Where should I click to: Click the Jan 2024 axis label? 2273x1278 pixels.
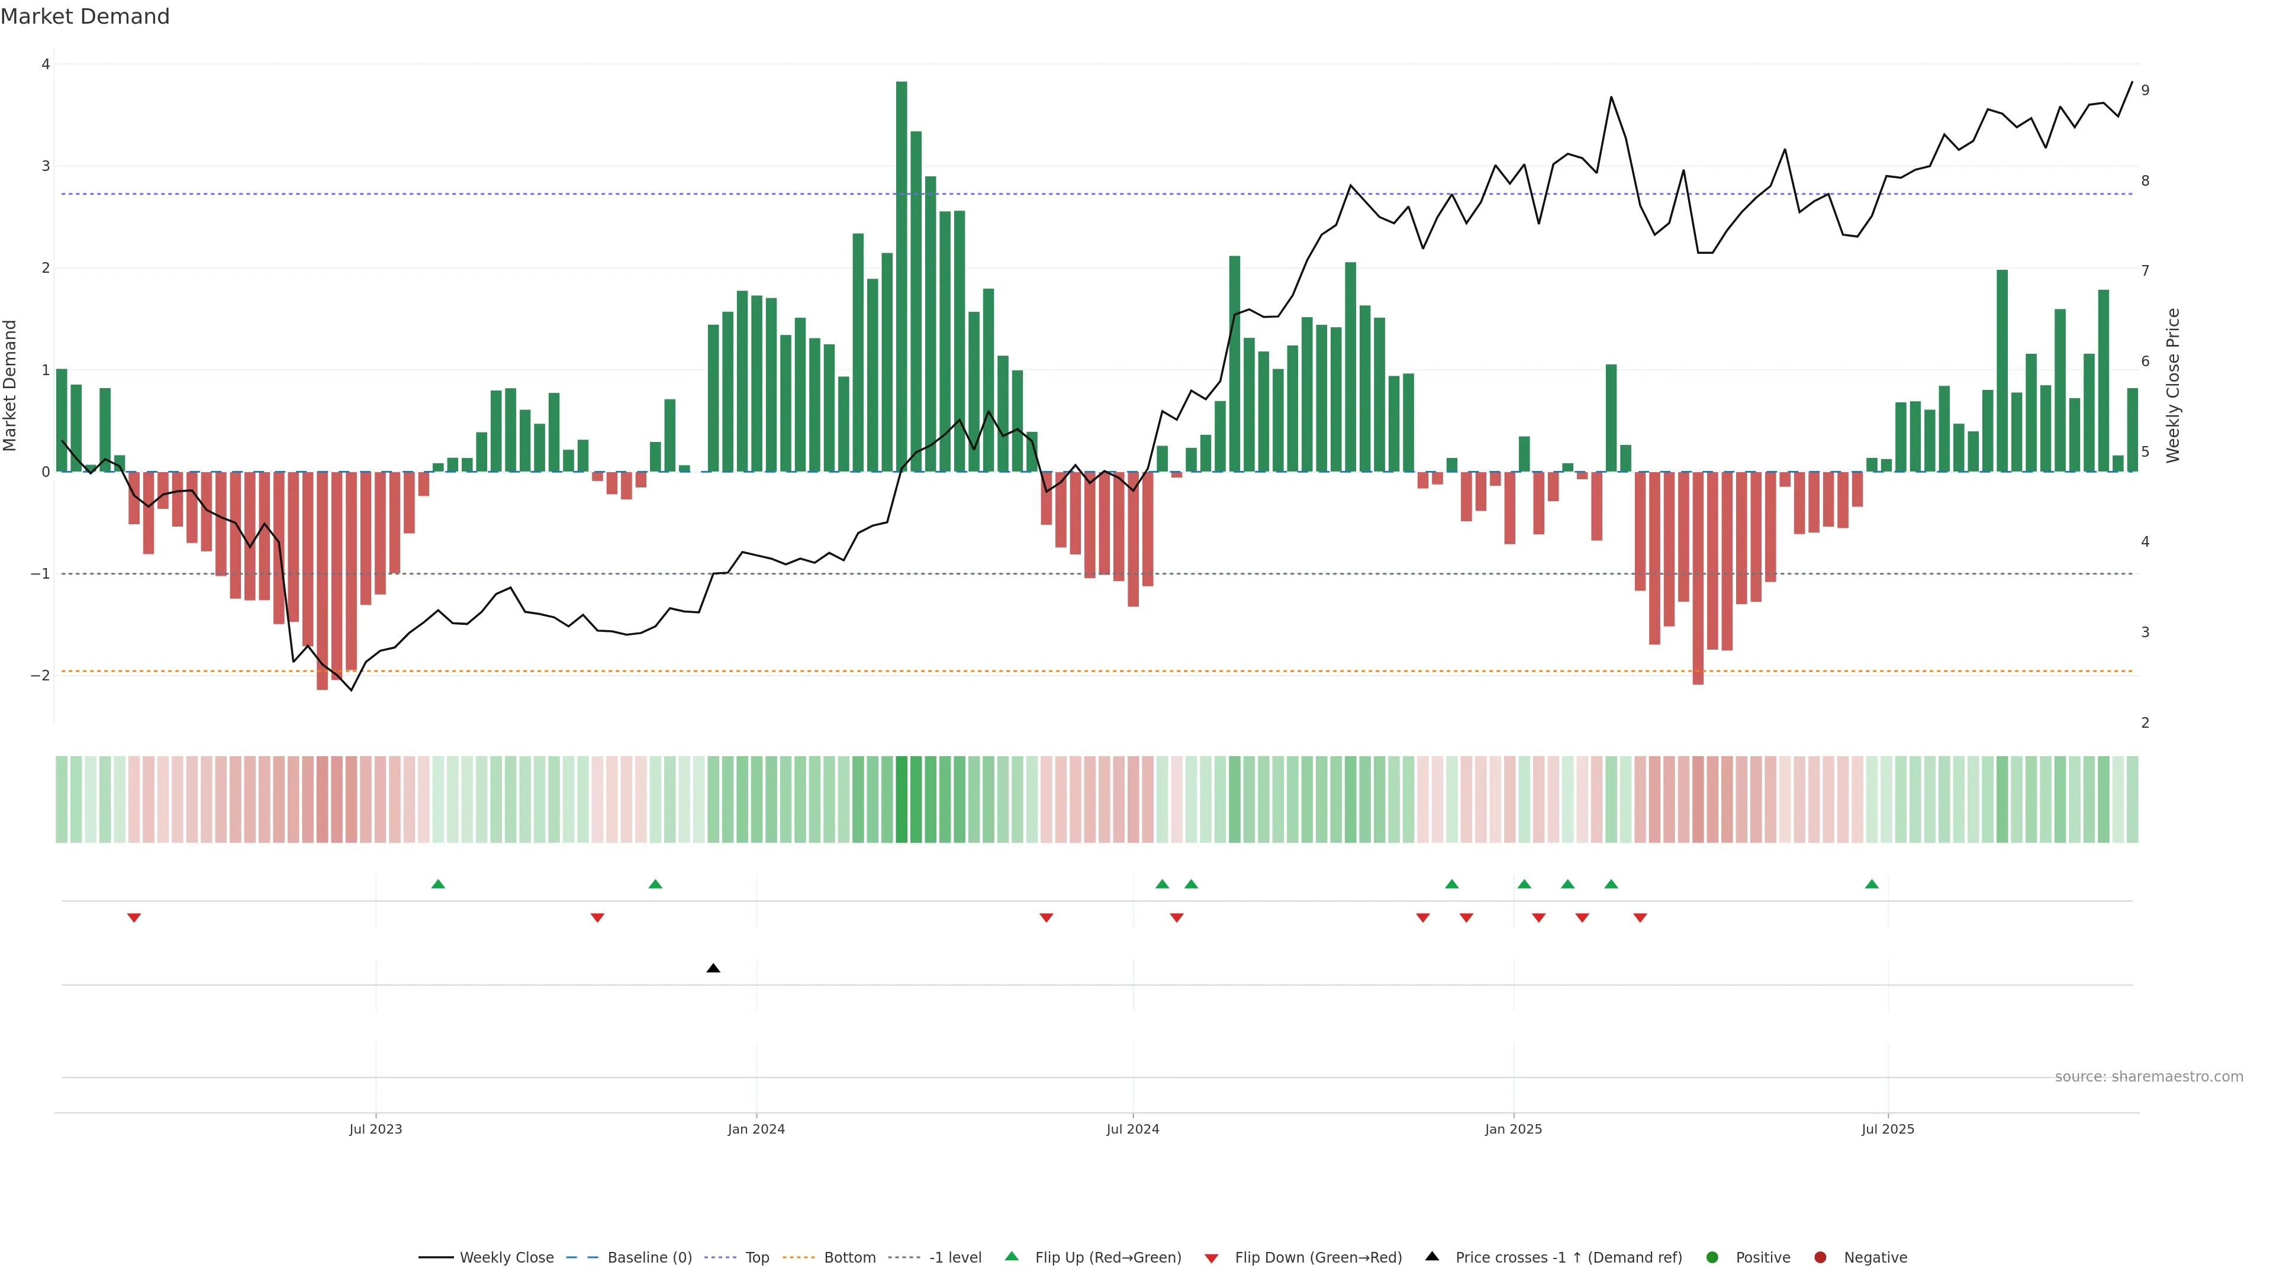click(756, 1129)
